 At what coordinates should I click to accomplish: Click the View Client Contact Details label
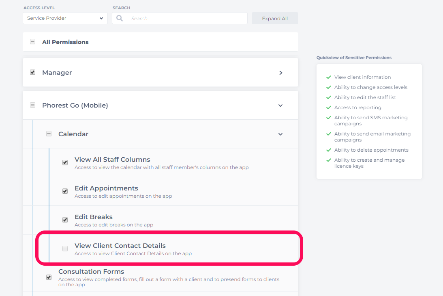point(120,246)
